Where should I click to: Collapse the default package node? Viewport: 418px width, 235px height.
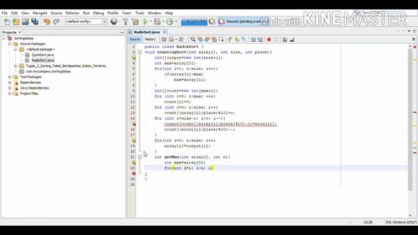16,50
